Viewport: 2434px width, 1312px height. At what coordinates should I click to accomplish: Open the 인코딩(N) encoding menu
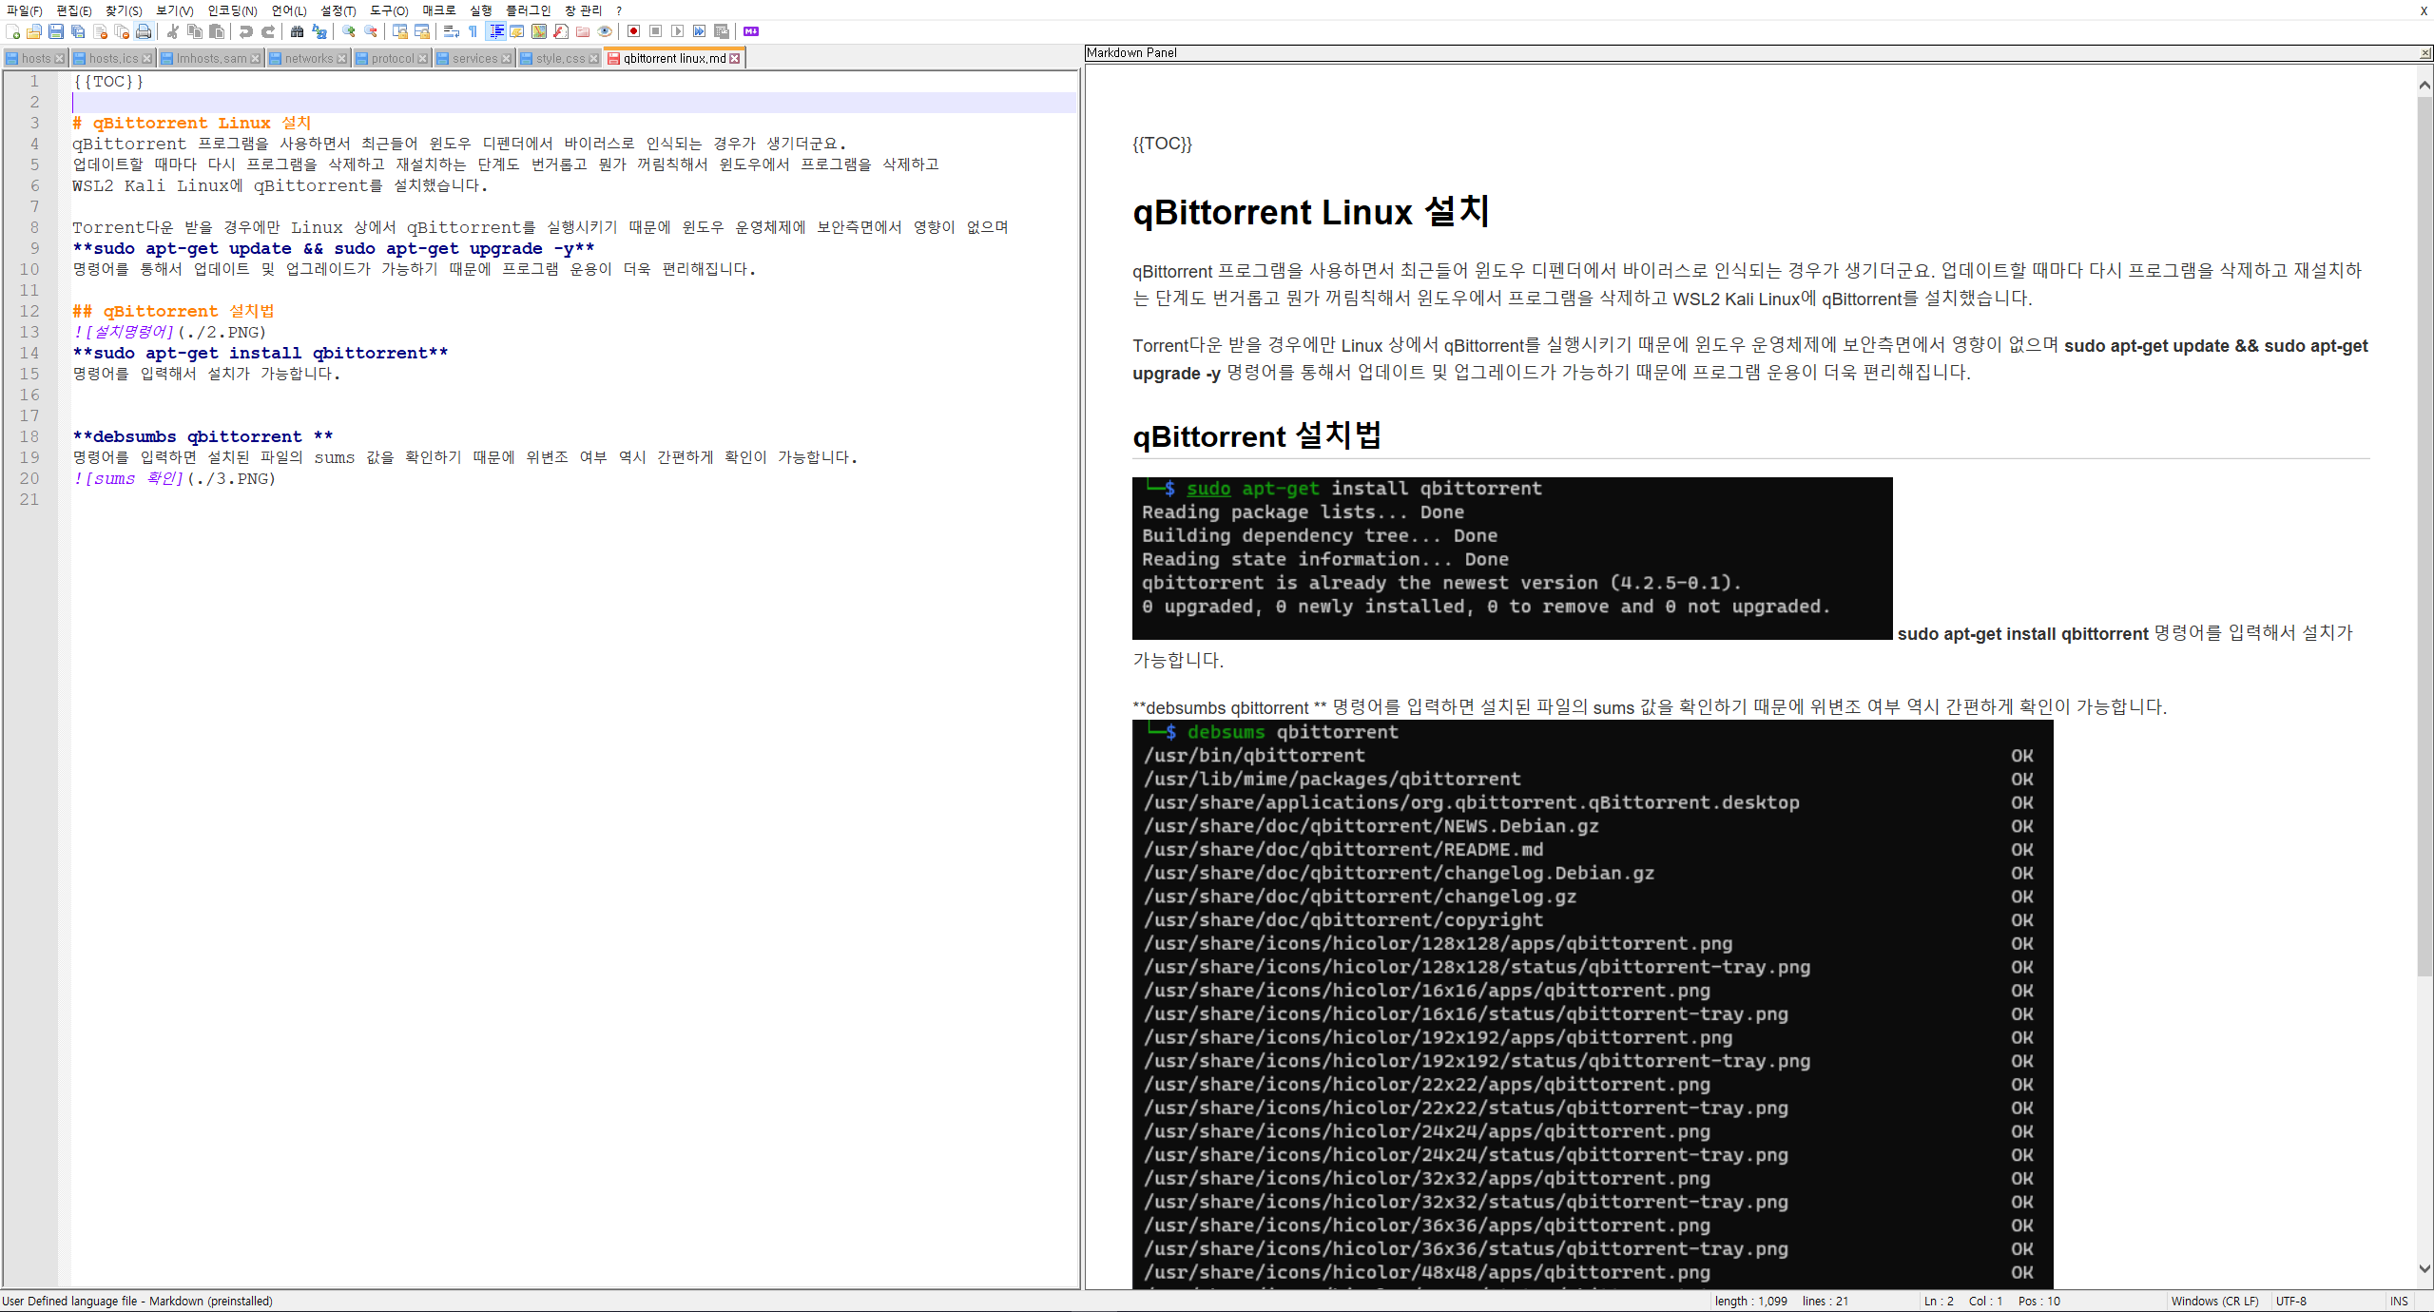(232, 10)
